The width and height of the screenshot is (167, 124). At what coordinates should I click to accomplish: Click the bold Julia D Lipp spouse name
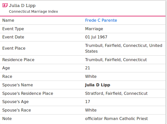(x=98, y=85)
